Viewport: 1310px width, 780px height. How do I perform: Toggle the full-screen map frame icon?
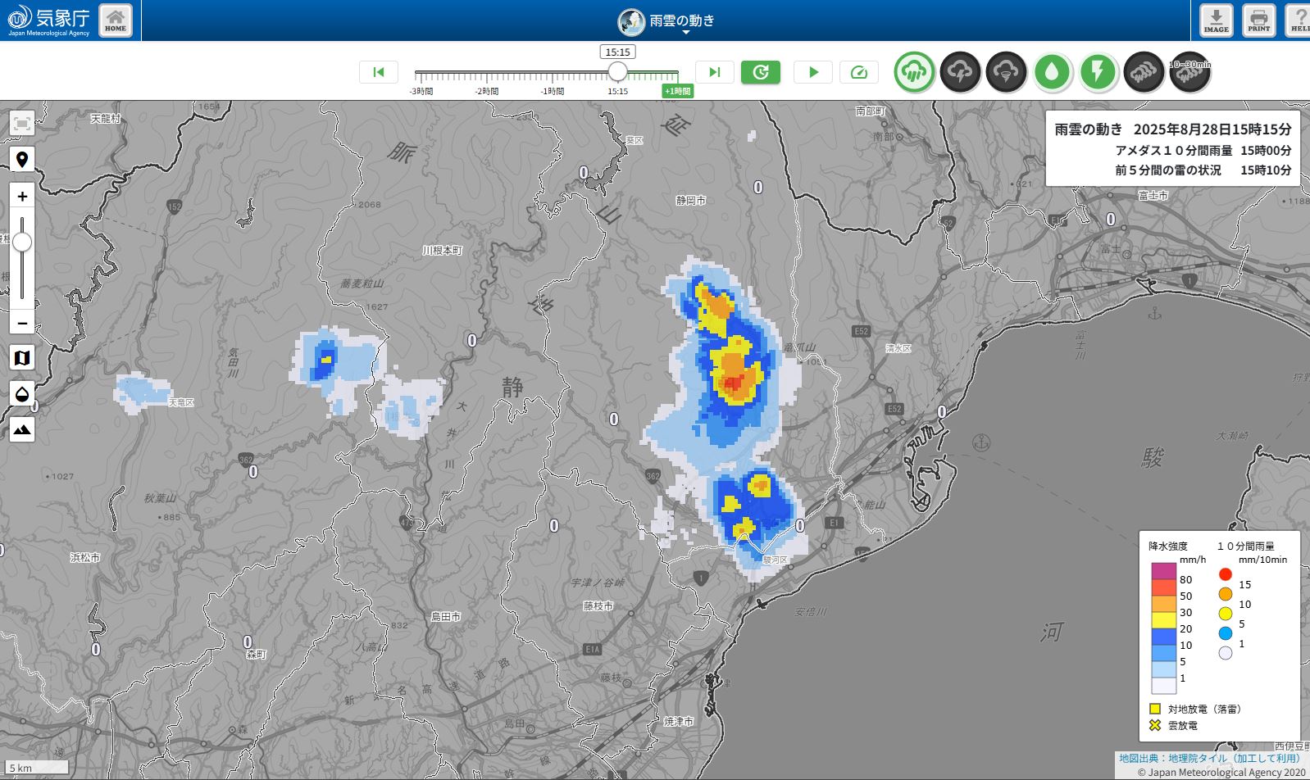[22, 124]
